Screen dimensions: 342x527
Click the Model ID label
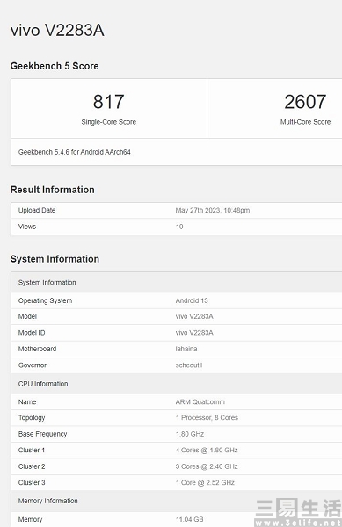click(32, 333)
